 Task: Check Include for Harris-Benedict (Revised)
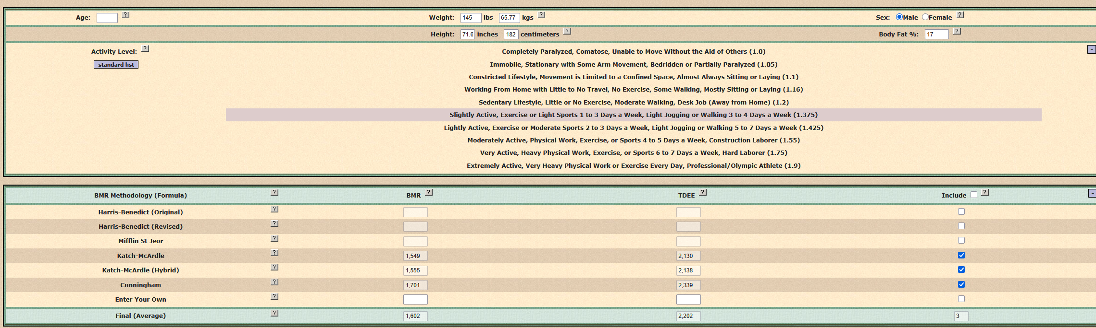[x=961, y=226]
